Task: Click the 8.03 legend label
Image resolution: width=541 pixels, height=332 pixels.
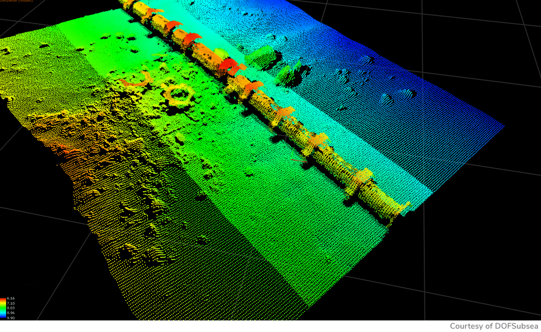Action: tap(11, 308)
